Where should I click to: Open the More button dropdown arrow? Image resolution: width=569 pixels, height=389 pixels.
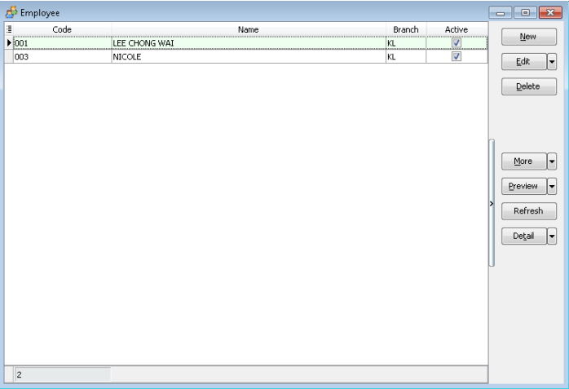(552, 161)
